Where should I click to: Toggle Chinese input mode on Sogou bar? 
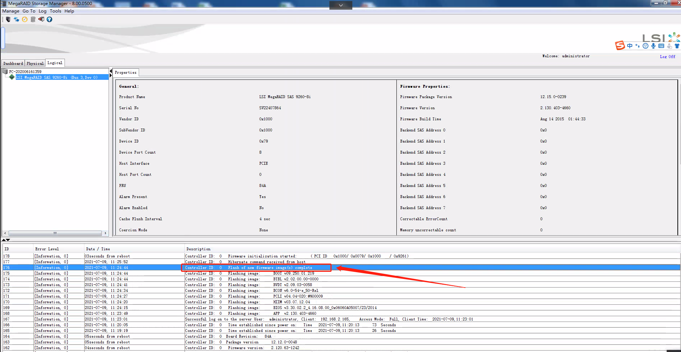(630, 46)
